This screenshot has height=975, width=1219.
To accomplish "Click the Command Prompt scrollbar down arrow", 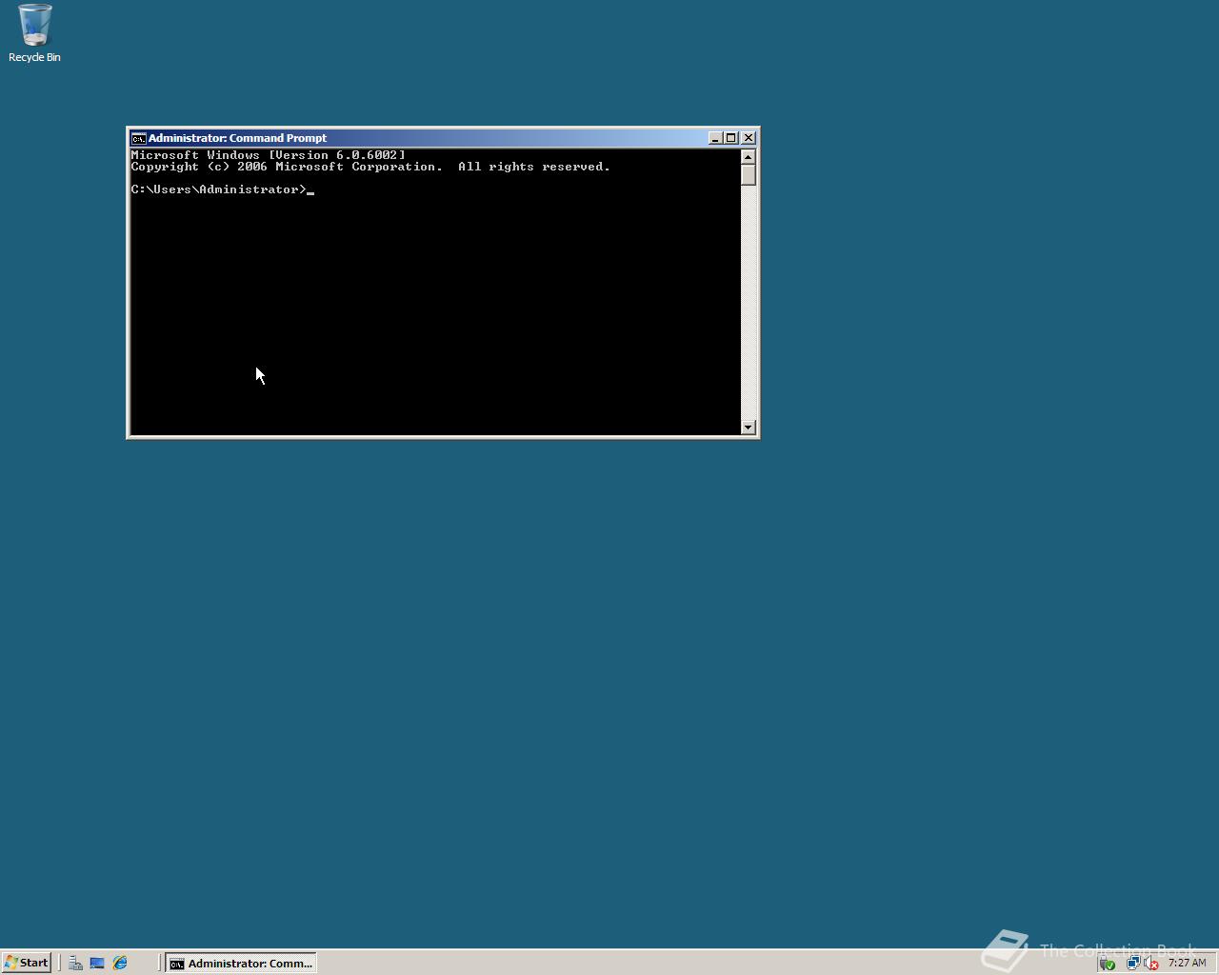I will pyautogui.click(x=749, y=428).
